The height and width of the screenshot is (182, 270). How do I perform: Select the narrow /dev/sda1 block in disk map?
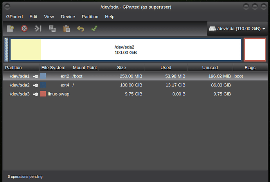6,50
